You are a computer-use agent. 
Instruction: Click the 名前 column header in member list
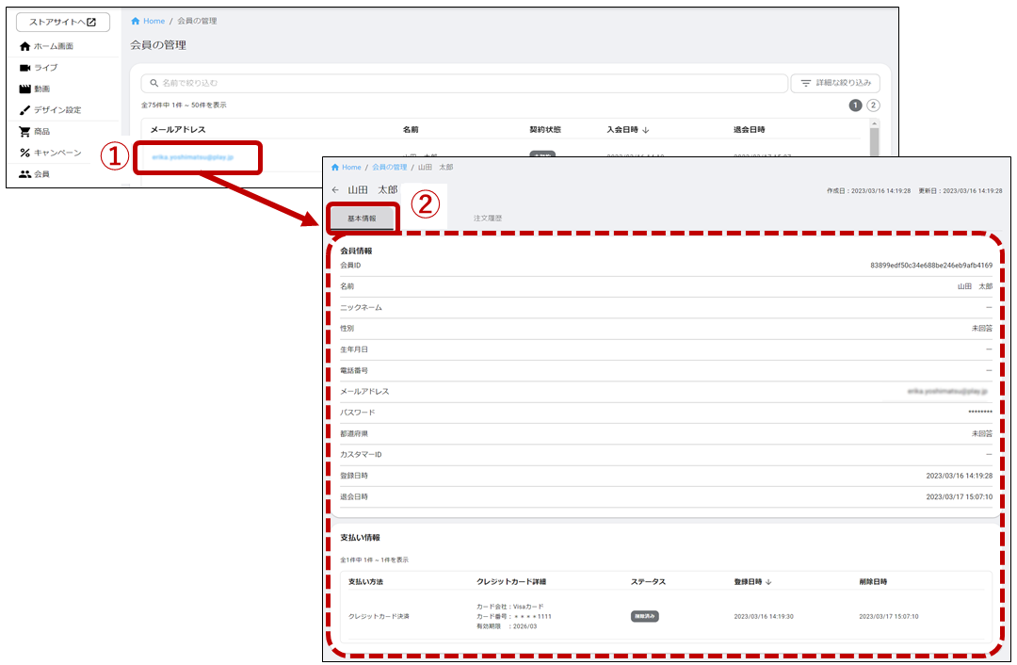point(411,130)
